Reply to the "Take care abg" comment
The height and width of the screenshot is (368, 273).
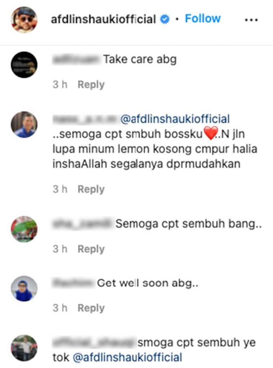click(91, 85)
